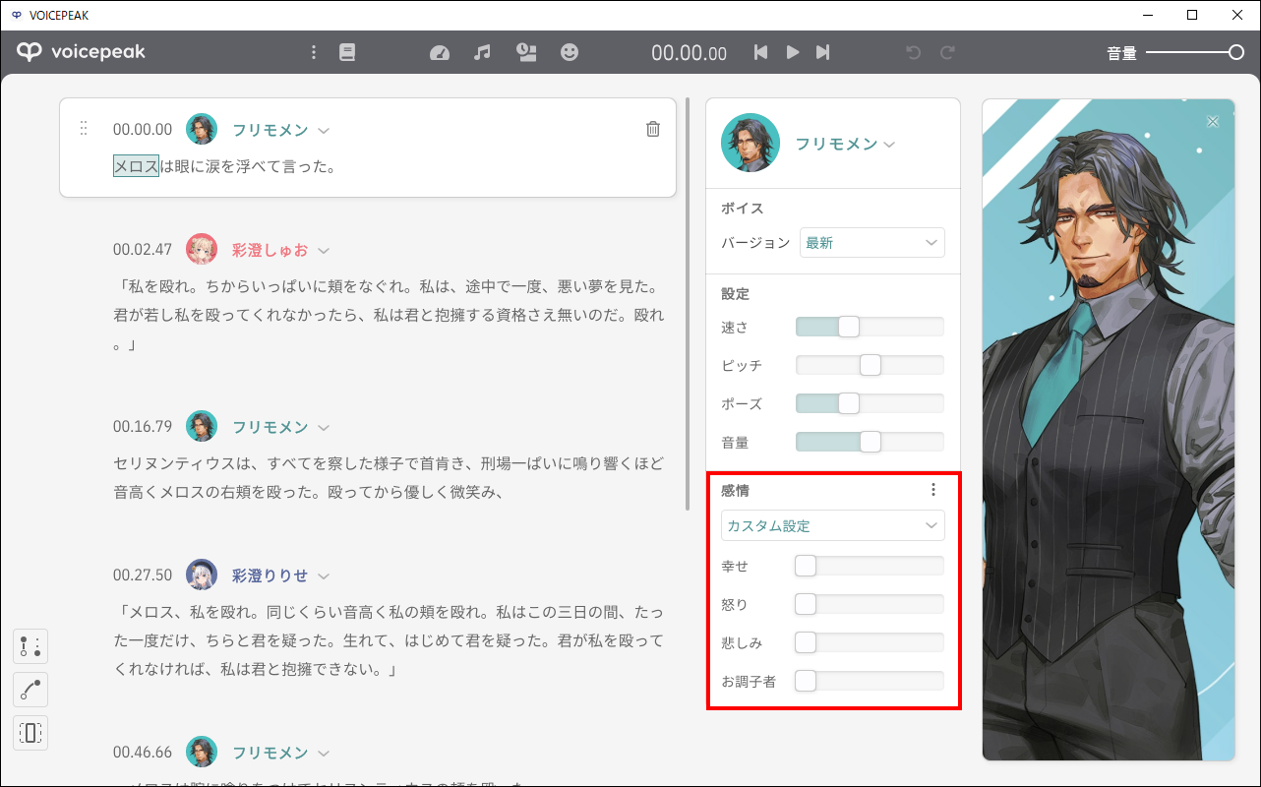Close the character portrait panel
This screenshot has height=787, width=1261.
(1213, 121)
